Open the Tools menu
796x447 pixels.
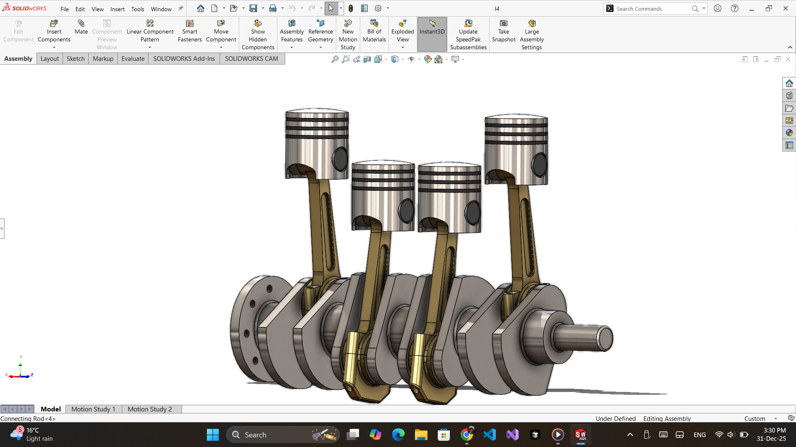pyautogui.click(x=138, y=9)
